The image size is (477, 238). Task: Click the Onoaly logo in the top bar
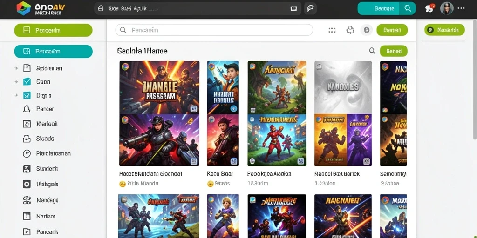click(41, 8)
